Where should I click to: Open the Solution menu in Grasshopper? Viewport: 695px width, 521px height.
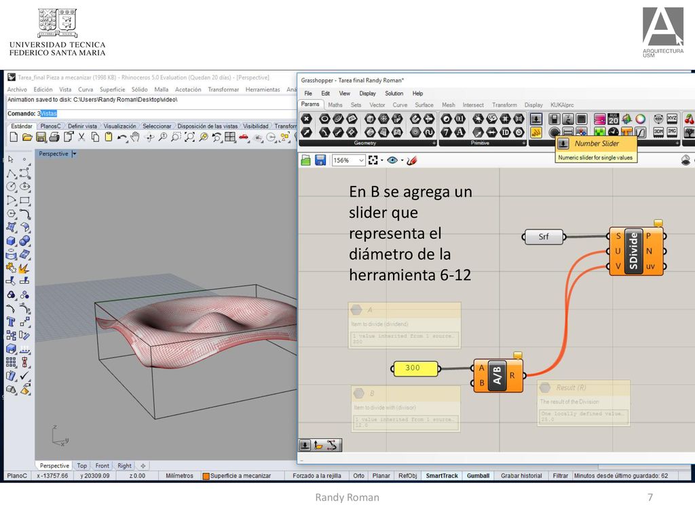tap(394, 93)
